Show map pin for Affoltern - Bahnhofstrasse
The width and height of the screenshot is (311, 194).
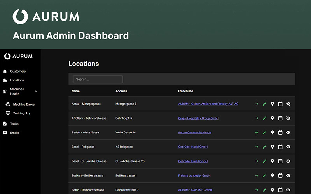coord(273,118)
